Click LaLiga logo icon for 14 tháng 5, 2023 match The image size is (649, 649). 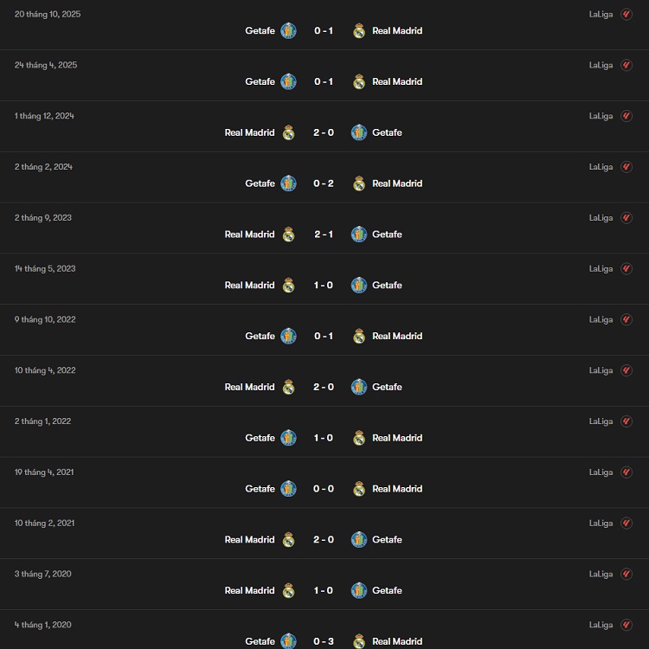coord(627,269)
